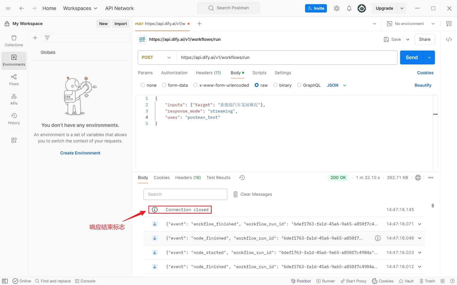
Task: Click the Create Environment link
Action: 80,153
